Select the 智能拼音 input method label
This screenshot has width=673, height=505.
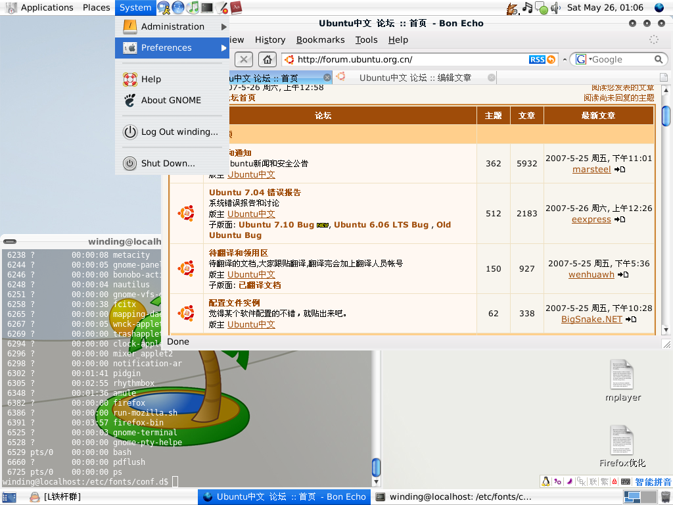click(653, 482)
